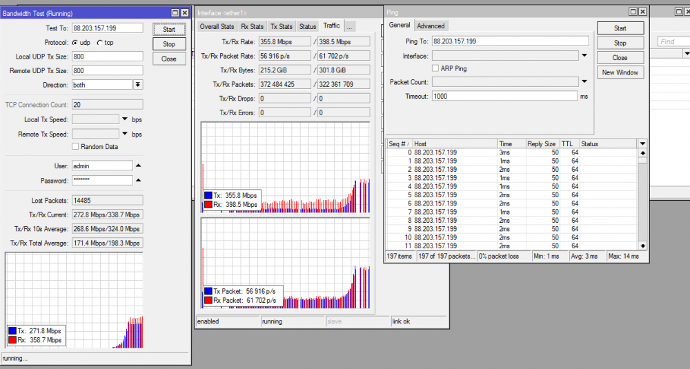This screenshot has height=369, width=690.
Task: Click ping results scroll up arrow
Action: point(642,152)
